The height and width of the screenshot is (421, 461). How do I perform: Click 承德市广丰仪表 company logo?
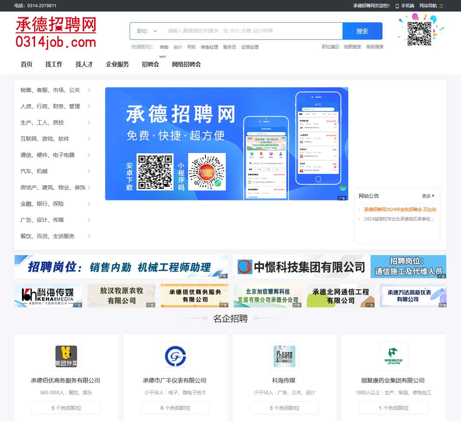[175, 356]
